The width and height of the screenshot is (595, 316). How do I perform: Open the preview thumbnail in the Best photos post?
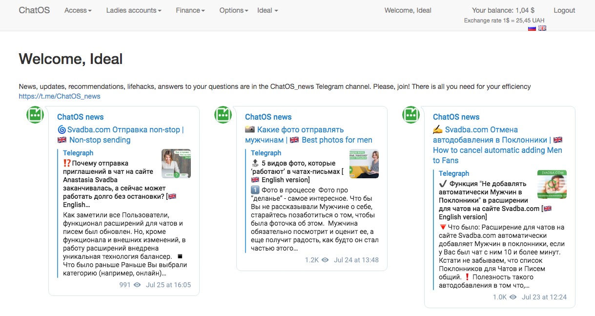pos(364,164)
